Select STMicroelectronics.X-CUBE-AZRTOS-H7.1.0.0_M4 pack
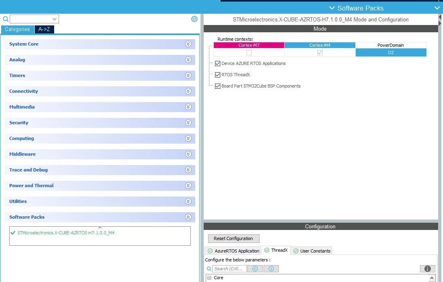 pos(66,233)
